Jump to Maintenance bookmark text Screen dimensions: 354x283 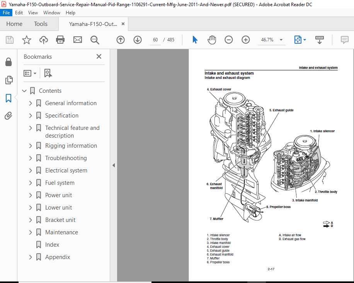click(61, 232)
